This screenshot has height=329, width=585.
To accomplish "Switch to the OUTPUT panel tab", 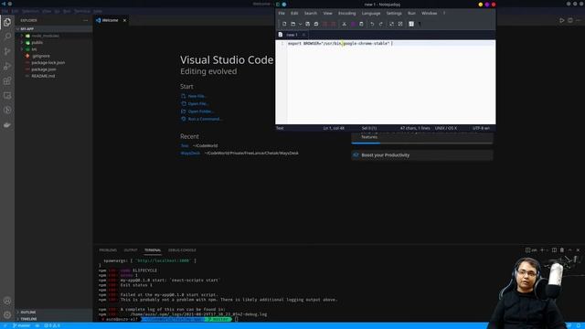I will coord(131,249).
